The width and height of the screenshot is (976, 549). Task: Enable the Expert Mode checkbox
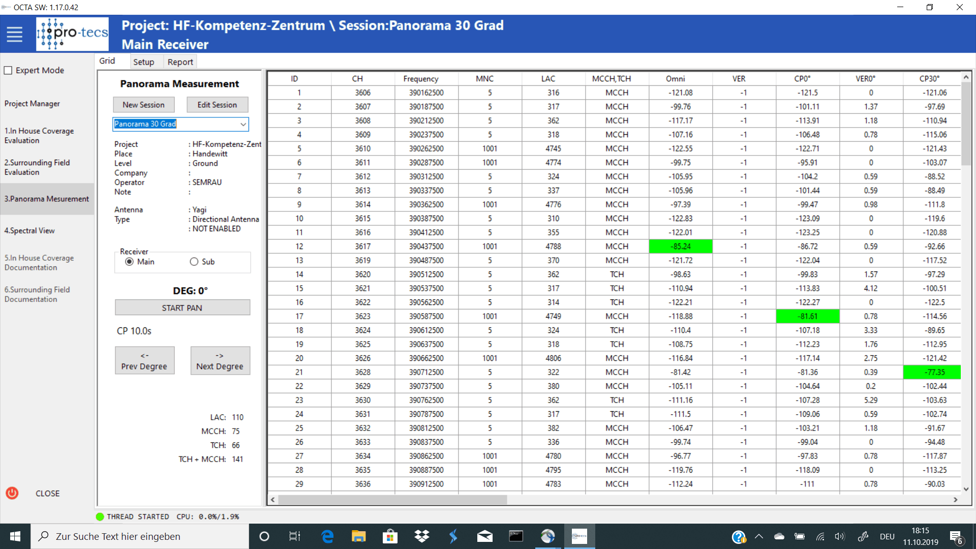[x=8, y=70]
